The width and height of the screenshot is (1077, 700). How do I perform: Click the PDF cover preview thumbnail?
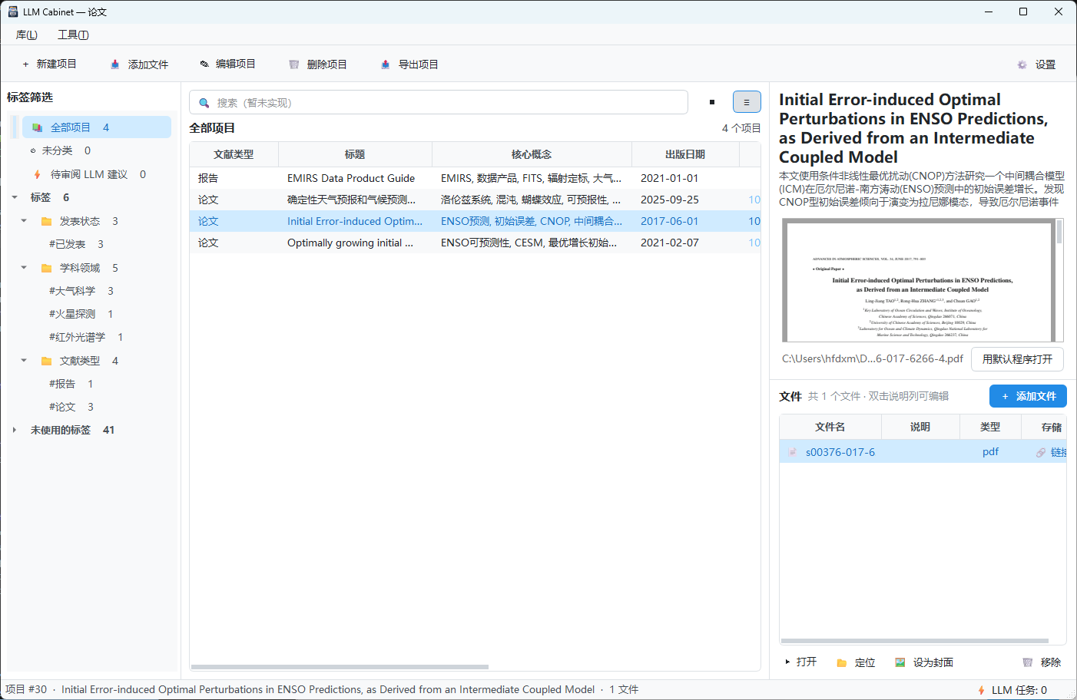tap(918, 281)
